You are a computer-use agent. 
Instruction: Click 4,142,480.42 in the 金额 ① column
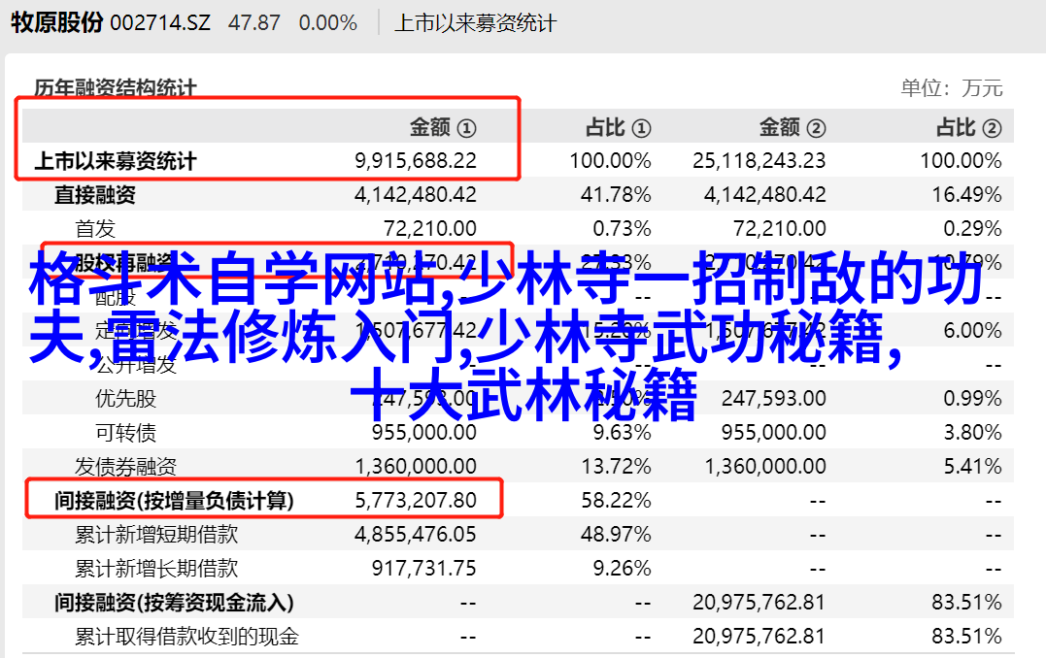click(416, 195)
